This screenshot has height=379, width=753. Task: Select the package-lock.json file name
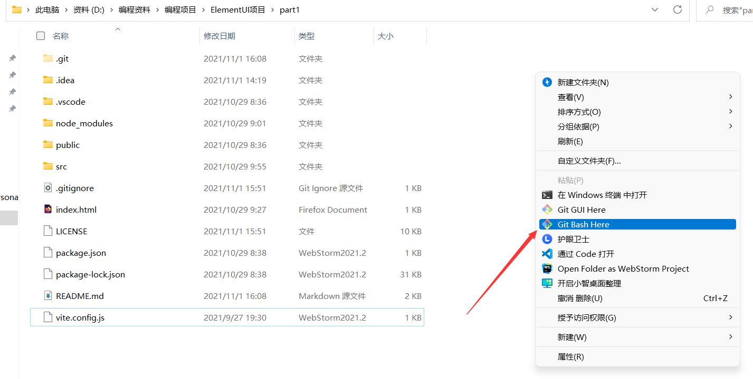coord(90,274)
